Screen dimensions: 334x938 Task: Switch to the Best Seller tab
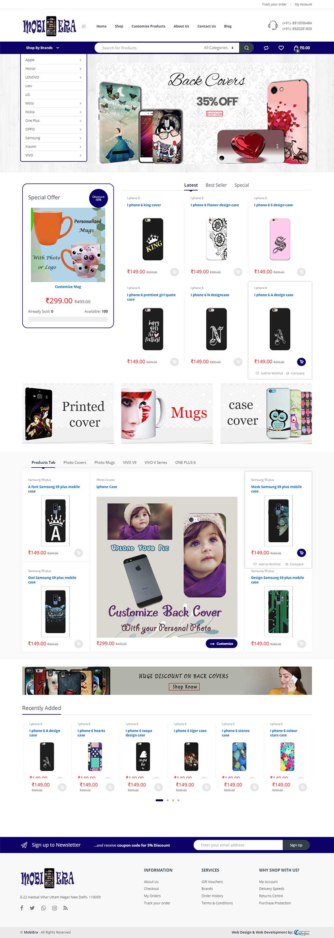pyautogui.click(x=216, y=185)
